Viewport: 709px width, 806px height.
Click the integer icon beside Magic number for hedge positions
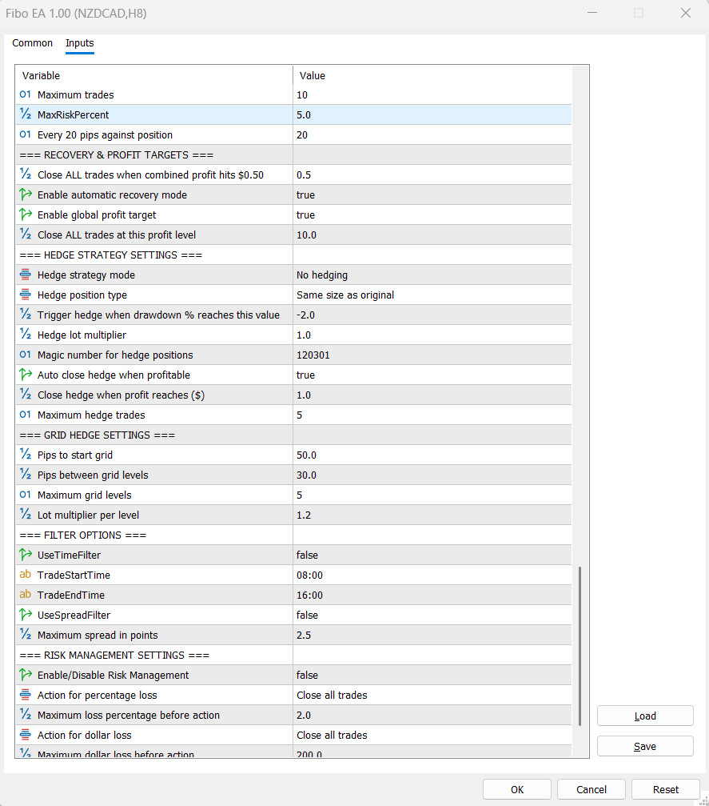25,355
